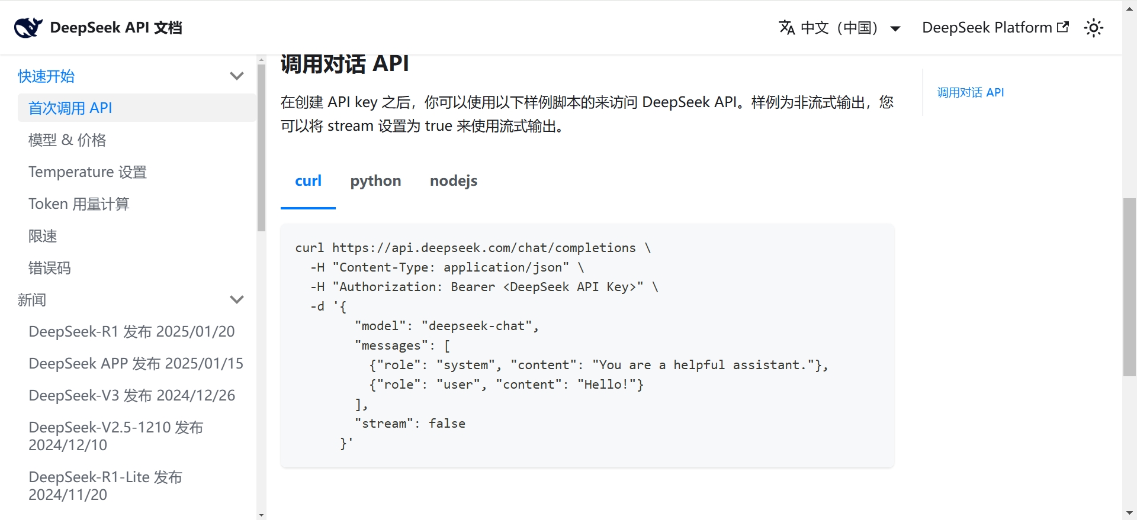This screenshot has height=520, width=1137.
Task: Open the DeepSeek Platform external link
Action: click(995, 27)
